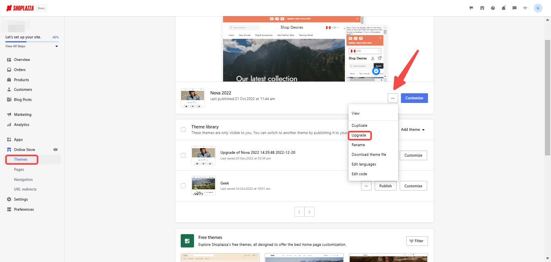Open more options for Geek theme
Image resolution: width=551 pixels, height=262 pixels.
pos(366,186)
